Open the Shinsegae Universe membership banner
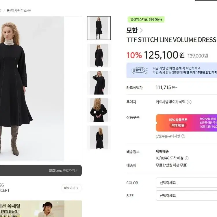 tap(172, 70)
